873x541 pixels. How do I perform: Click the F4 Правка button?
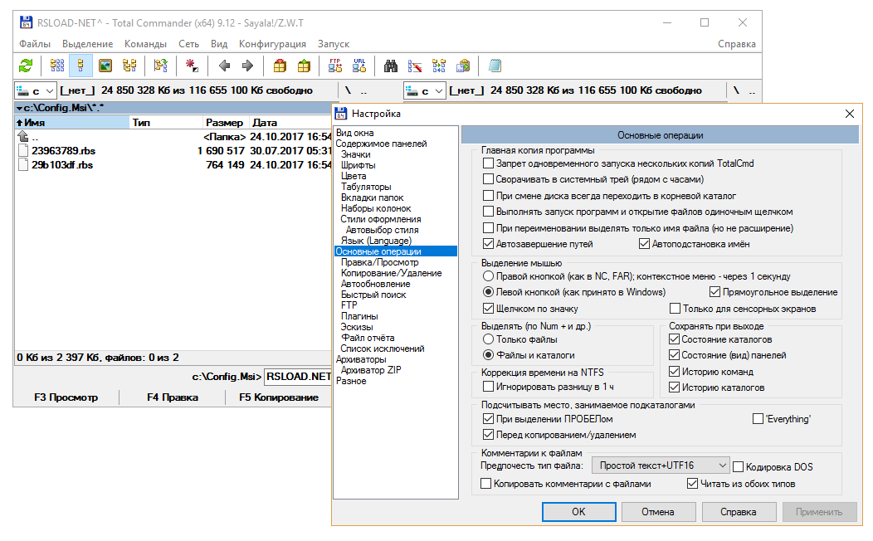[x=173, y=397]
